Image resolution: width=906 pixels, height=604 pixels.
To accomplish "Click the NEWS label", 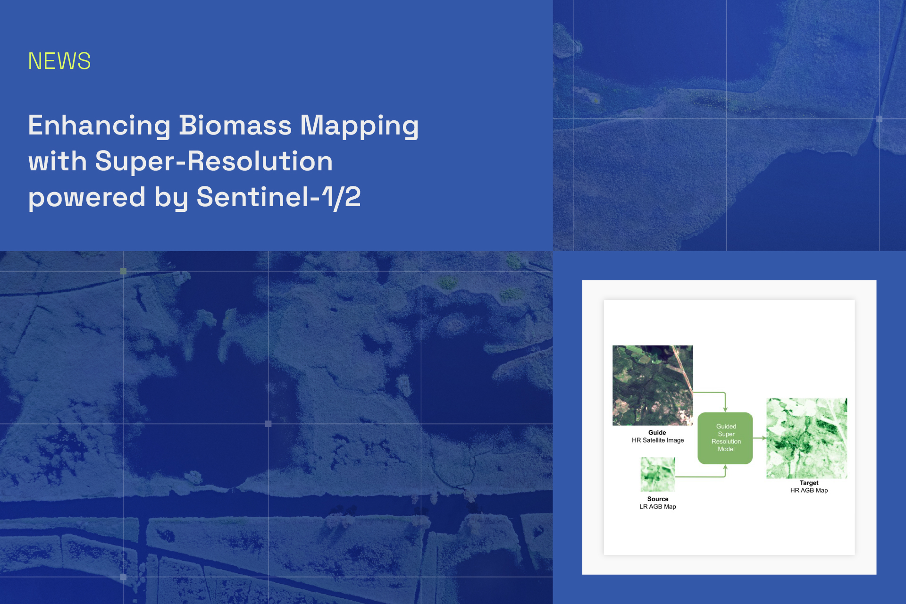I will [x=59, y=61].
